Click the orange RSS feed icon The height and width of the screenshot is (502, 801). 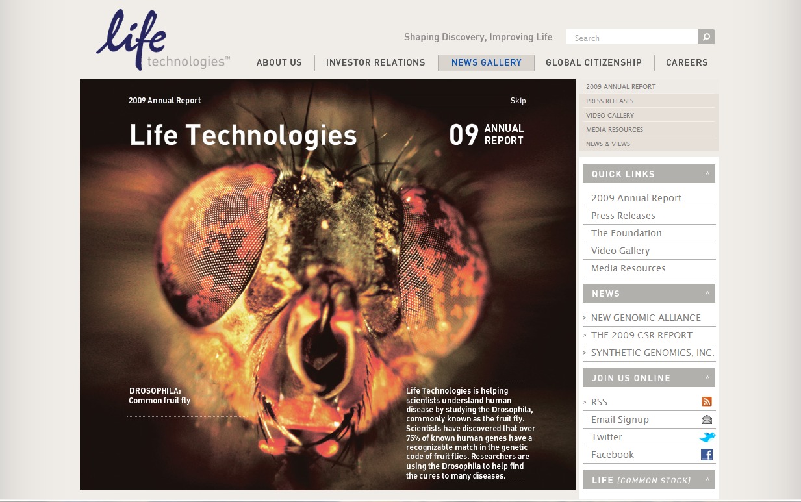[x=707, y=402]
